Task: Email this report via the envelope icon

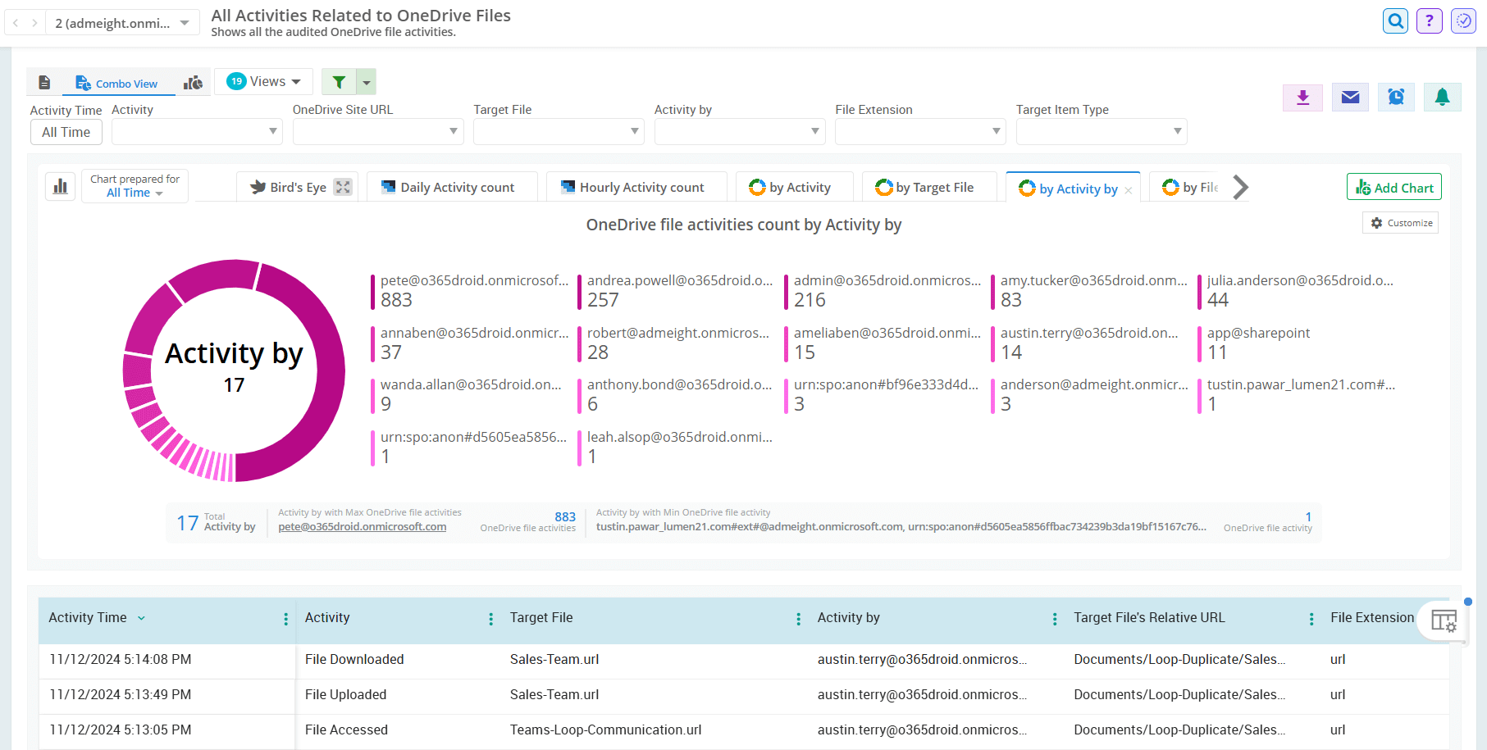Action: click(x=1349, y=97)
